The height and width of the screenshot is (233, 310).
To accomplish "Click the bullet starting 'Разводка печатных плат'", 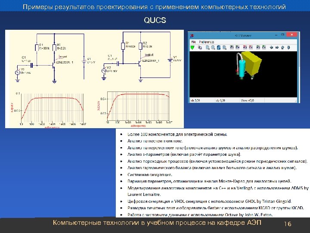I will [x=216, y=208].
